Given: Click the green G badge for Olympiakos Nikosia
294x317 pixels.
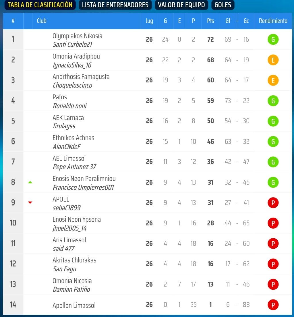Looking at the screenshot, I should point(273,39).
